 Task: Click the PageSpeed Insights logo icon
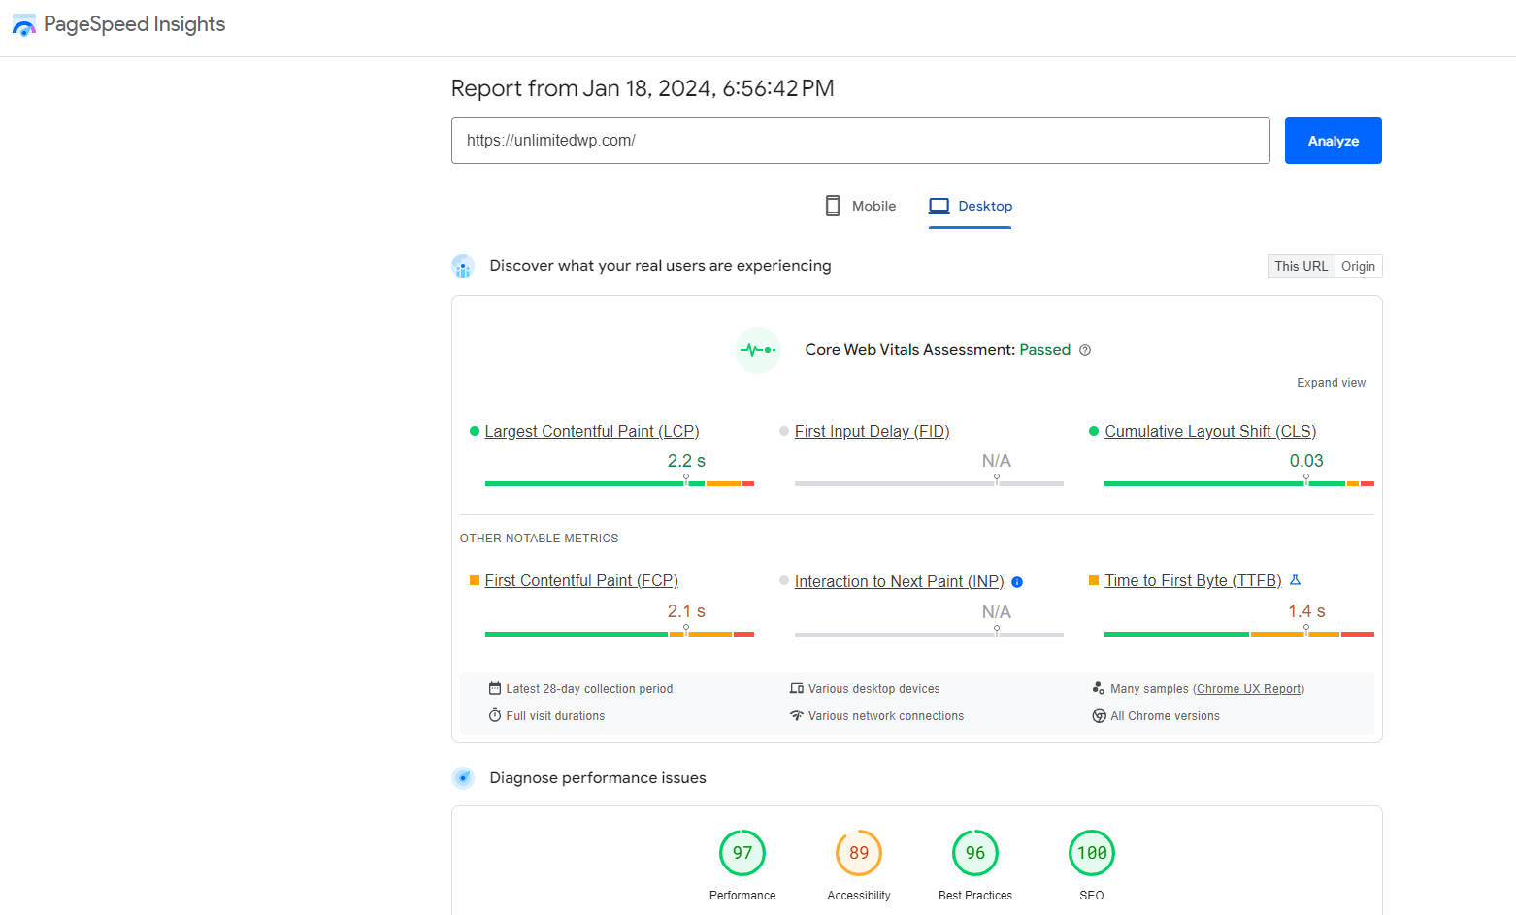tap(24, 25)
